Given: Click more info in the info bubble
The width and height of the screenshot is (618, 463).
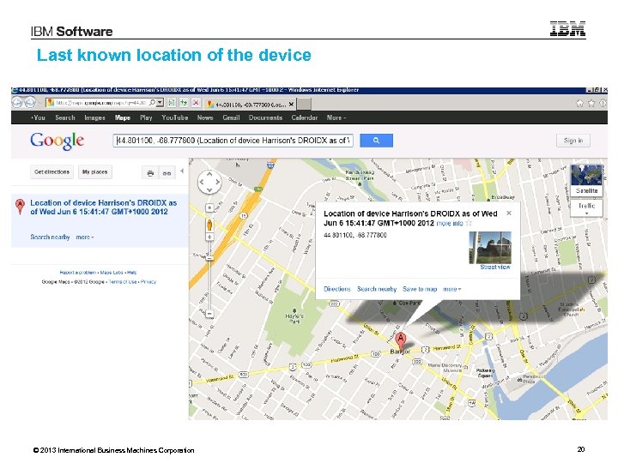Looking at the screenshot, I should tap(449, 223).
